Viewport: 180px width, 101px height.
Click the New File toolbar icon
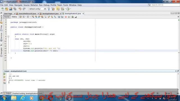click(x=3, y=9)
